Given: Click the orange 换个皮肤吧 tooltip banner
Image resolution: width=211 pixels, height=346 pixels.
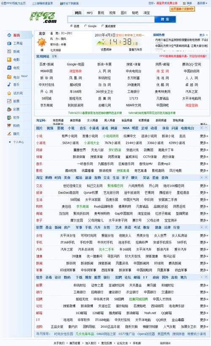Looking at the screenshot, I should point(182,9).
